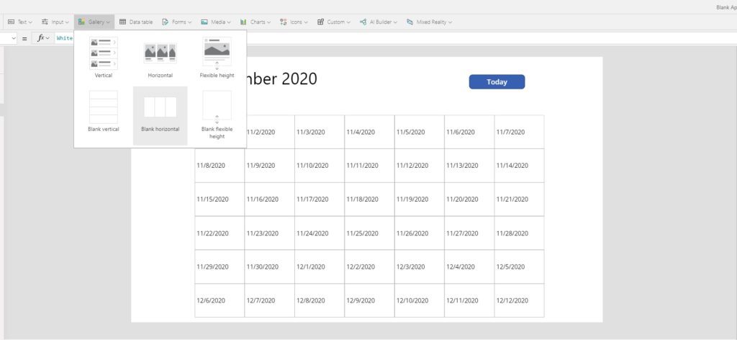Image resolution: width=737 pixels, height=340 pixels.
Task: Select the 12/11/2020 calendar cell
Action: tap(469, 300)
